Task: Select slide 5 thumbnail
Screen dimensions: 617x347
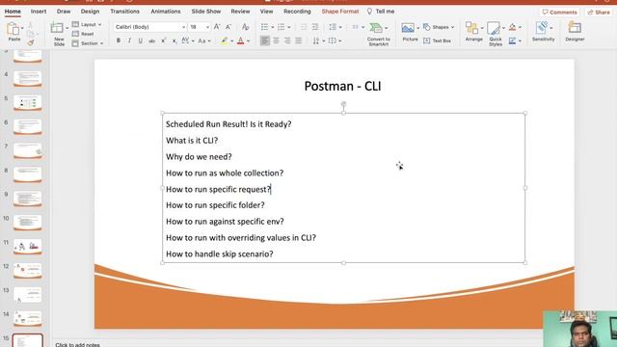Action: (x=28, y=102)
